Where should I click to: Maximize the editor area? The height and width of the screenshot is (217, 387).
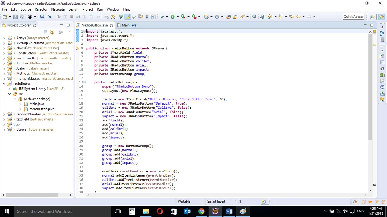tap(372, 25)
